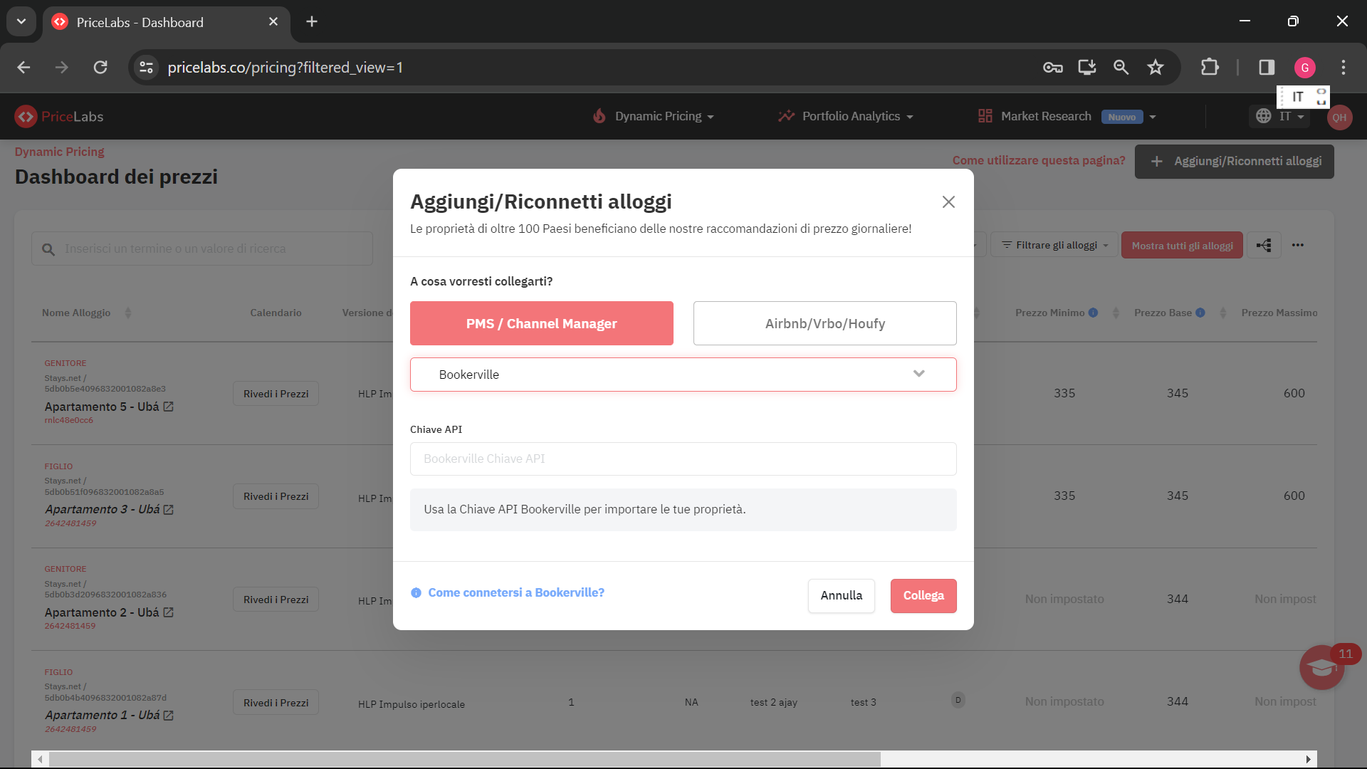1367x769 pixels.
Task: Click the Market Research grid icon
Action: (x=985, y=116)
